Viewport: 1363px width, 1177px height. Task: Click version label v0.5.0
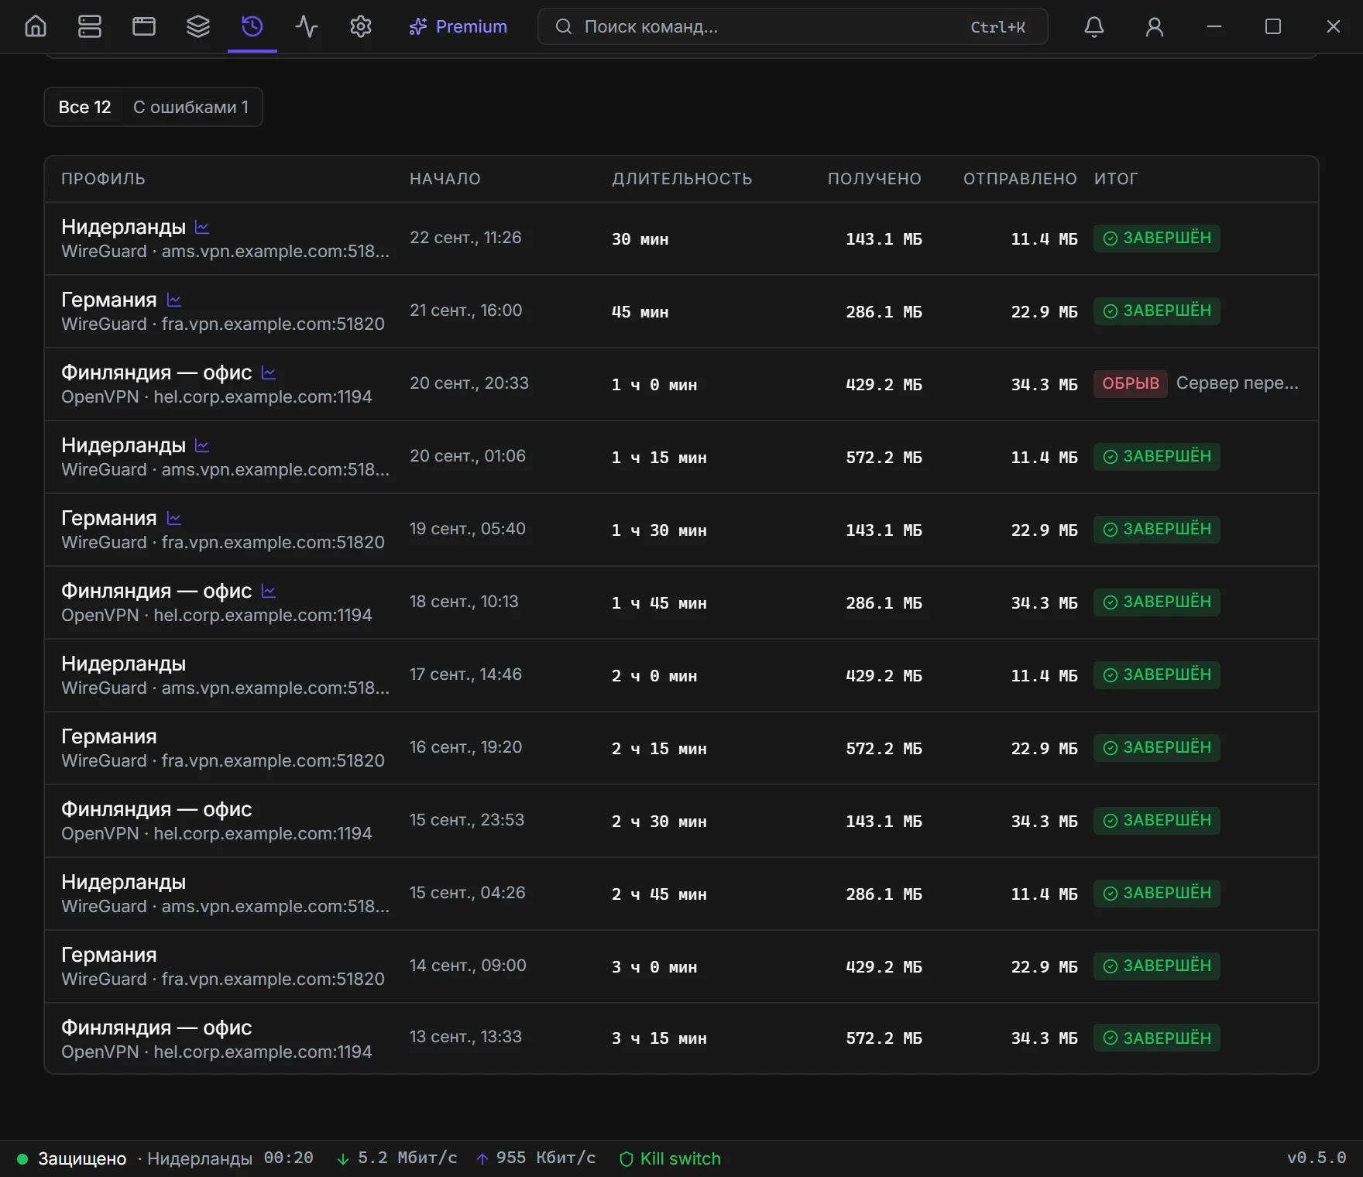coord(1317,1158)
